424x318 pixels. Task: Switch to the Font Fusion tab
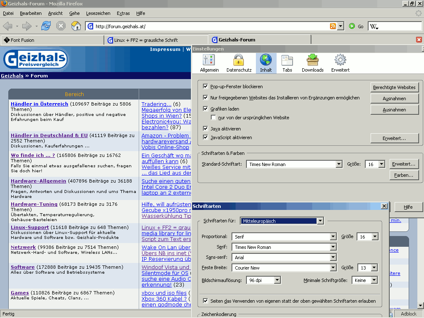[52, 40]
